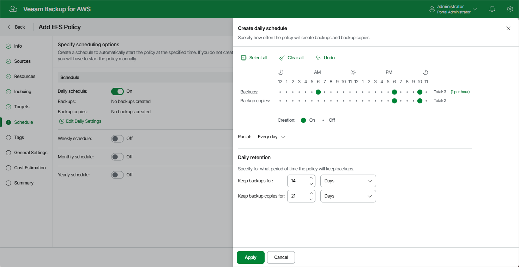
Task: Toggle the 6 AM backup slot
Action: (x=318, y=92)
